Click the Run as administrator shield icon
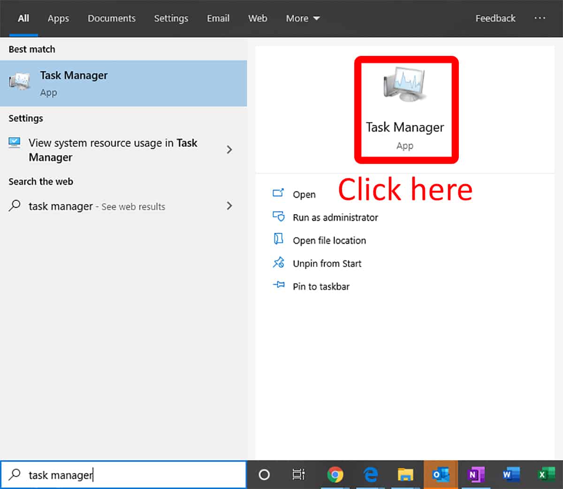Viewport: 563px width, 489px height. [279, 216]
